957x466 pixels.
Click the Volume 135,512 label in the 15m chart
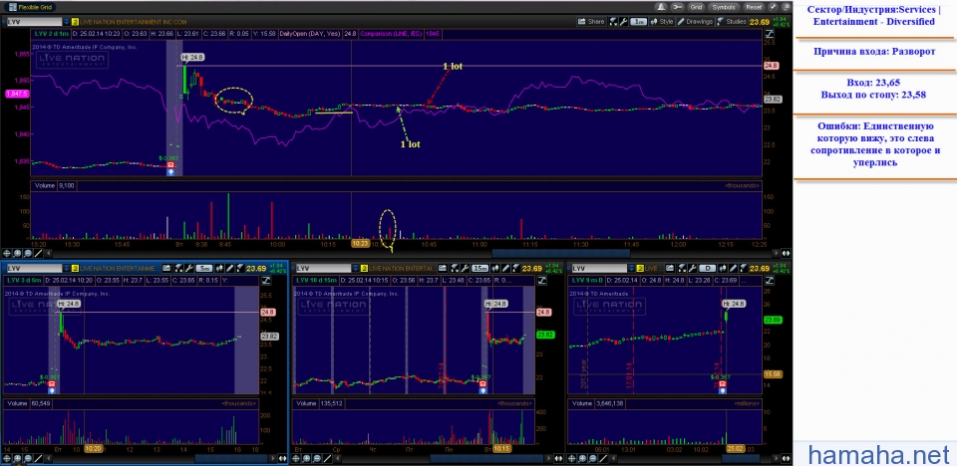319,403
